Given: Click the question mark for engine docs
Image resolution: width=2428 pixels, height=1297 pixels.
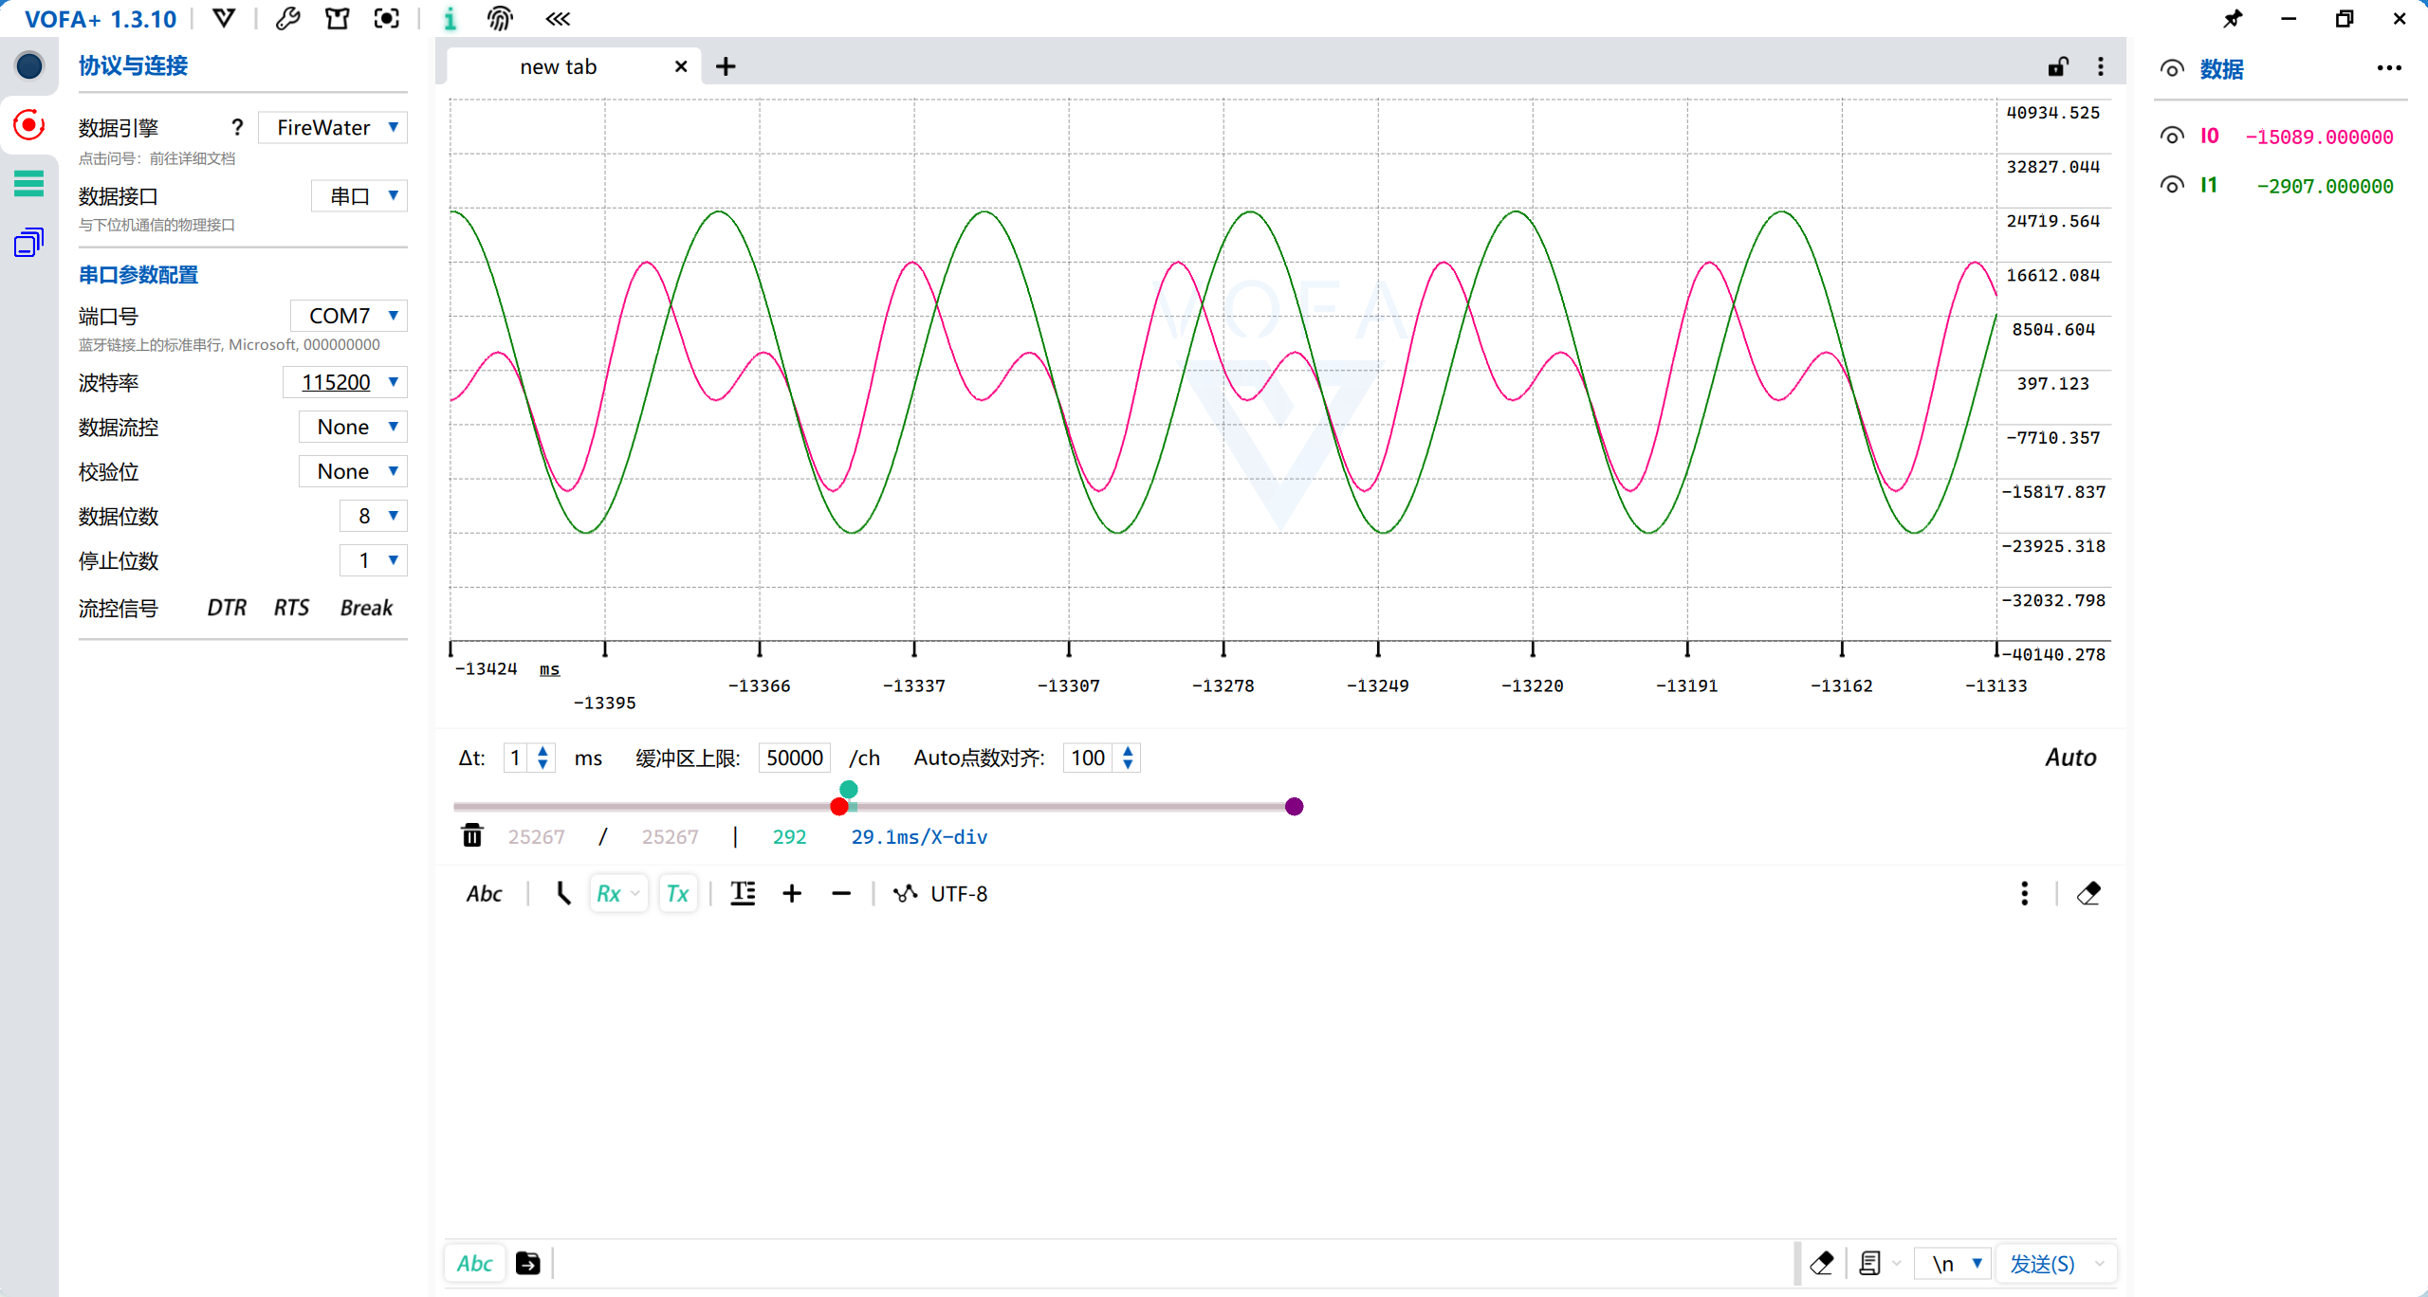Looking at the screenshot, I should click(237, 127).
